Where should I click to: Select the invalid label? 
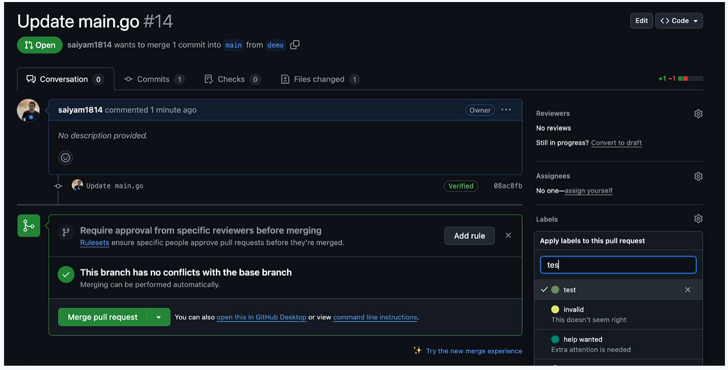pos(618,314)
